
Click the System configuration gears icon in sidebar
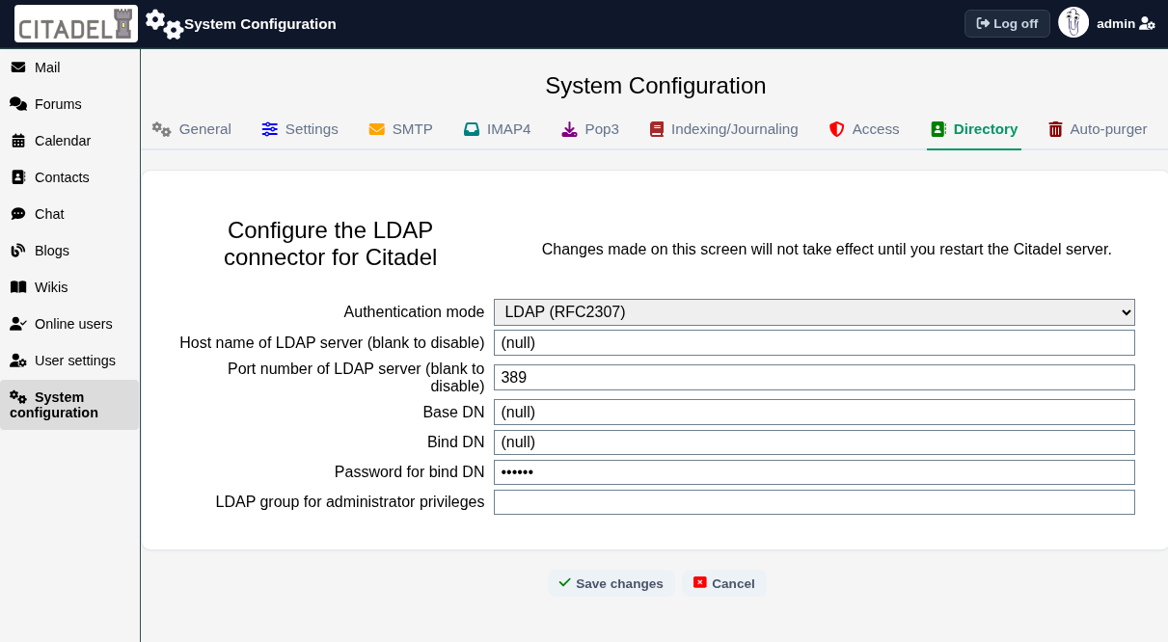pyautogui.click(x=18, y=397)
